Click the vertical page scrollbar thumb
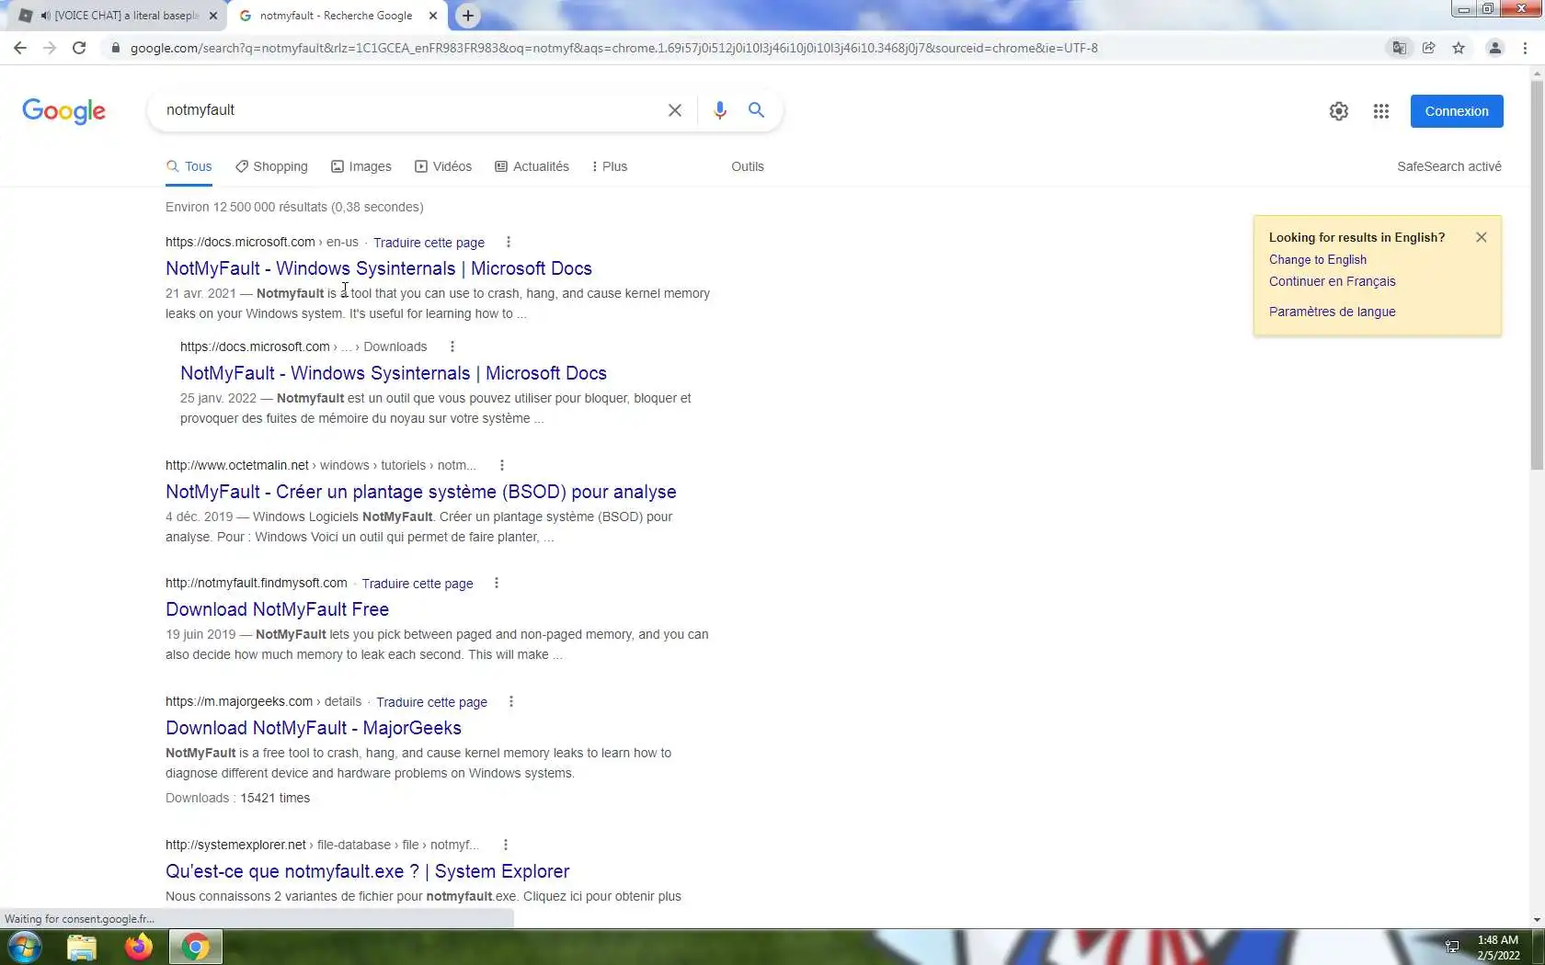The image size is (1545, 965). [1537, 276]
